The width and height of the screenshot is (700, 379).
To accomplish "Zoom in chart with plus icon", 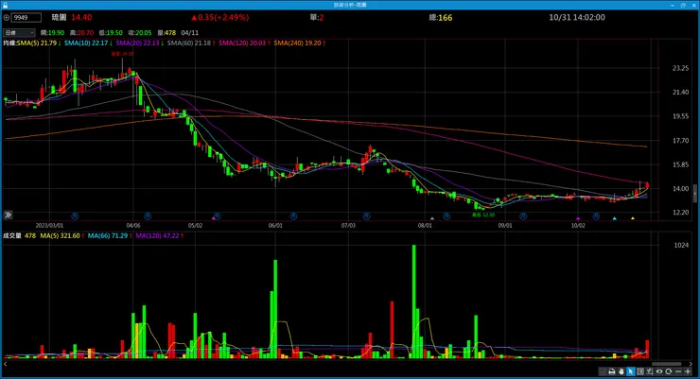I will pos(688,371).
